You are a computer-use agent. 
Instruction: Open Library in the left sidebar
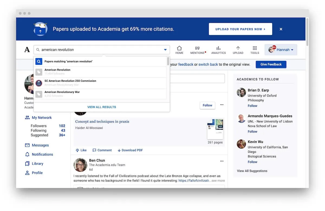34,164
